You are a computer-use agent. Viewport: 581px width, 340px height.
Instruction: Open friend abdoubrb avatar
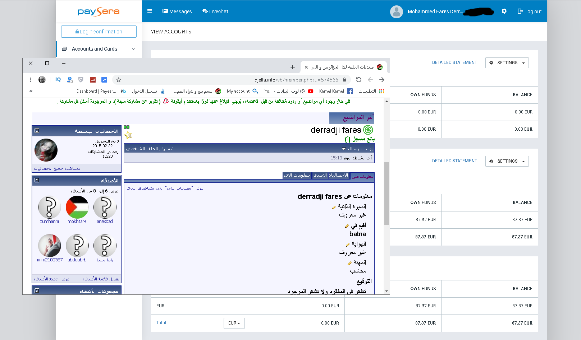click(77, 246)
